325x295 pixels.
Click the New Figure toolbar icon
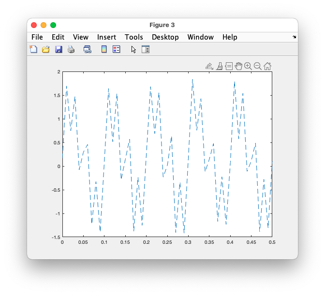click(33, 49)
